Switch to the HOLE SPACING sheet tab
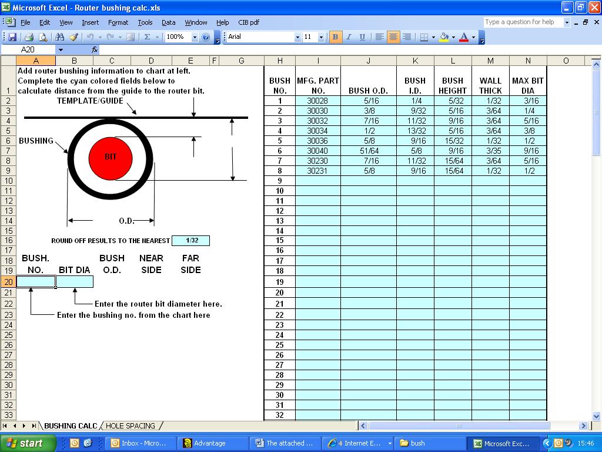602x452 pixels. pos(131,426)
